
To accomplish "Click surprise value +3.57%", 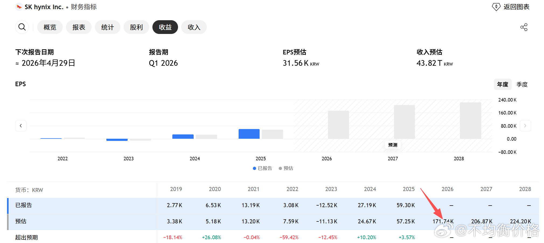I will (x=407, y=237).
